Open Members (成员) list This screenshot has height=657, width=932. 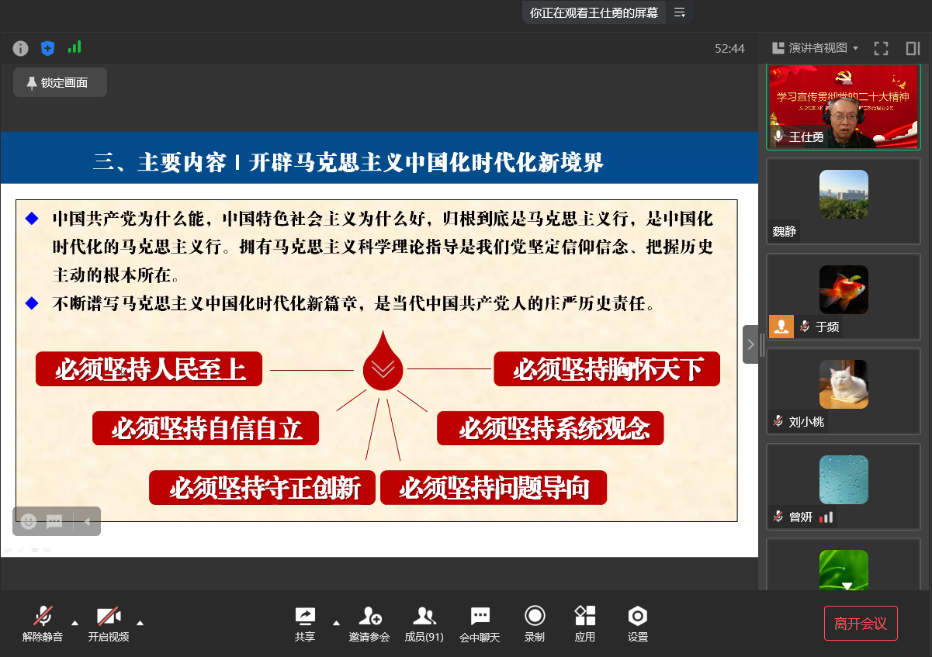point(424,624)
